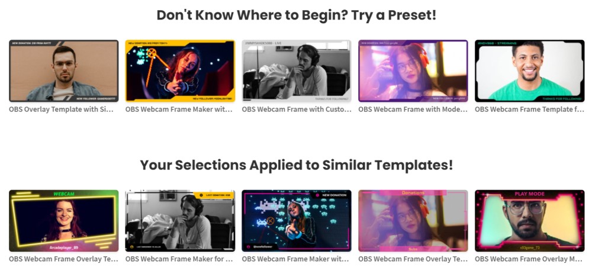
Task: Click the 'OBS Webcam Frame Template f...' link
Action: point(529,110)
